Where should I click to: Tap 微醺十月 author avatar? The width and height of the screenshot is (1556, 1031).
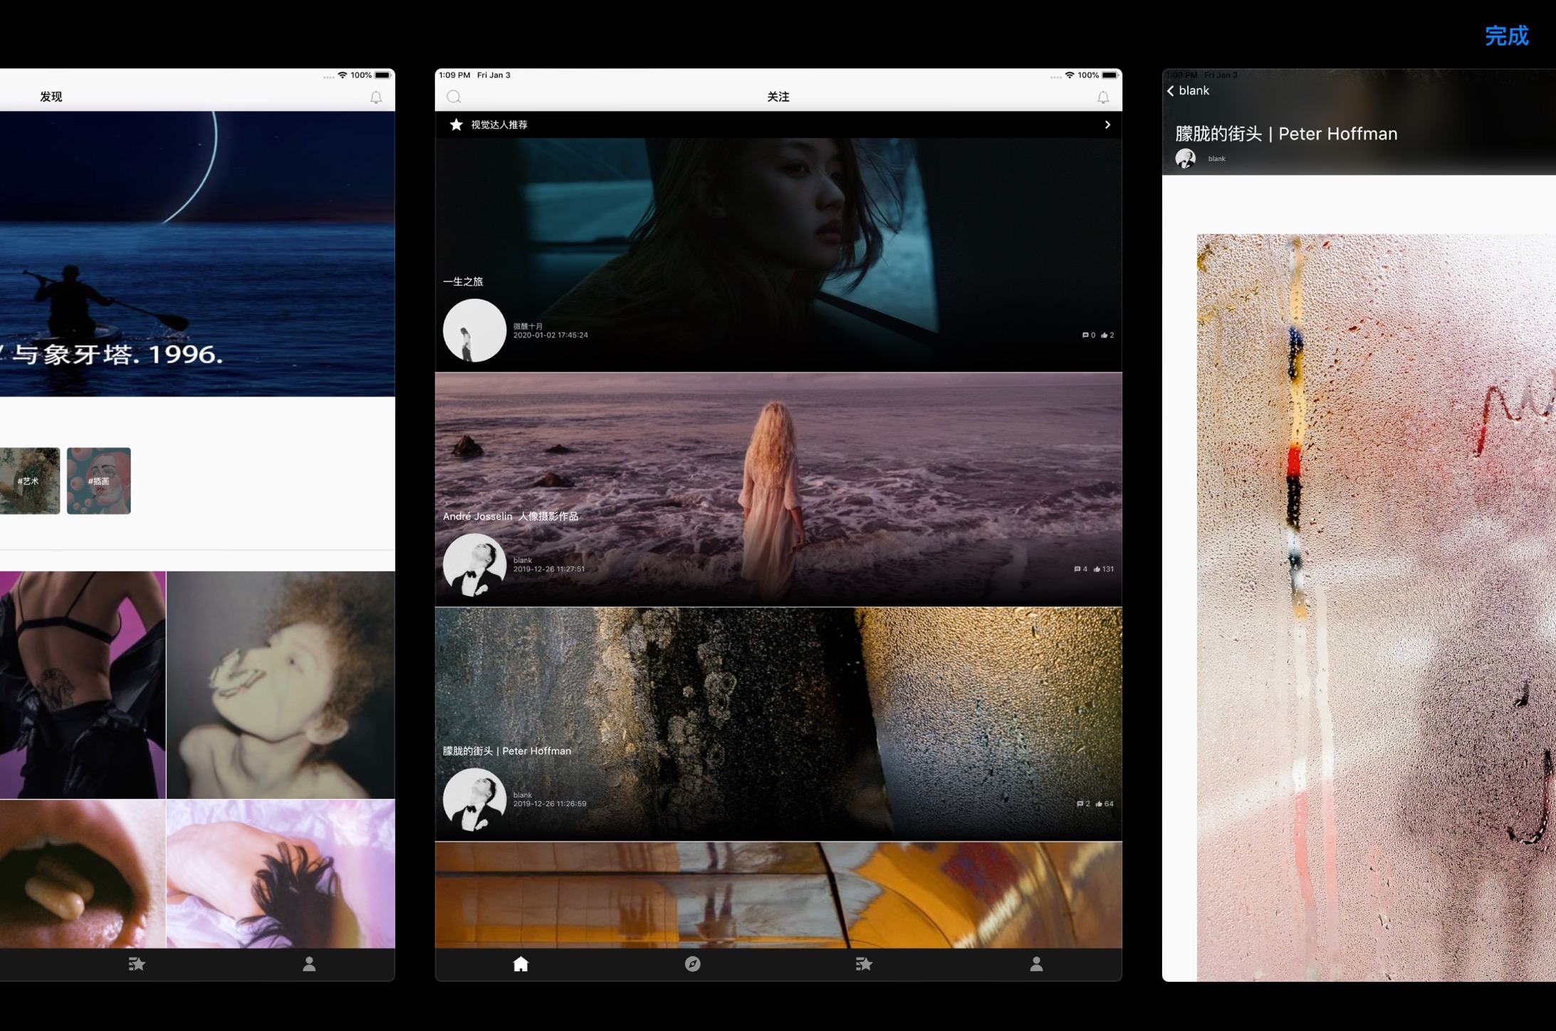(x=474, y=330)
